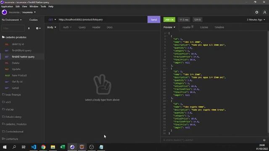Open the account user icon
This screenshot has height=151, width=269.
point(264,12)
